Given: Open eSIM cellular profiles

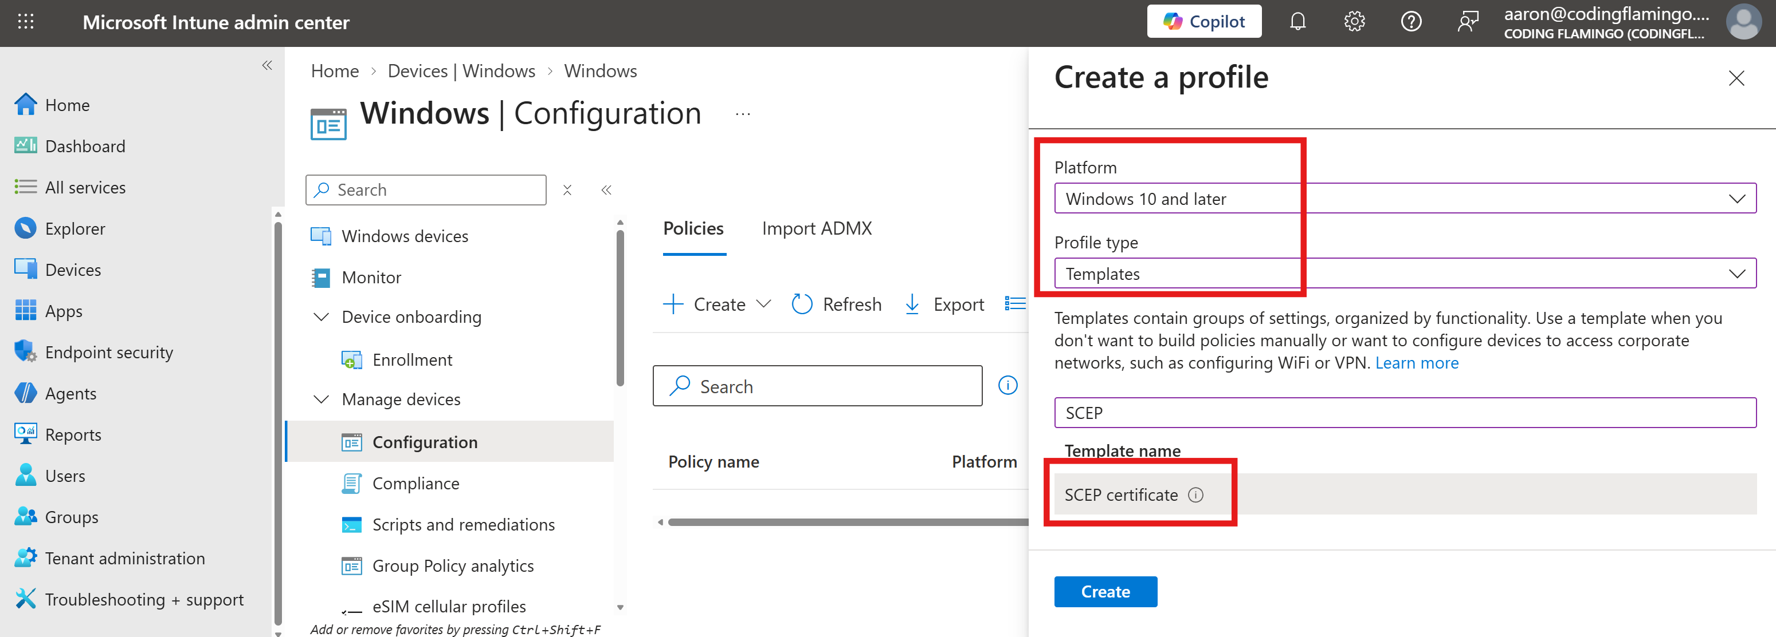Looking at the screenshot, I should coord(449,607).
